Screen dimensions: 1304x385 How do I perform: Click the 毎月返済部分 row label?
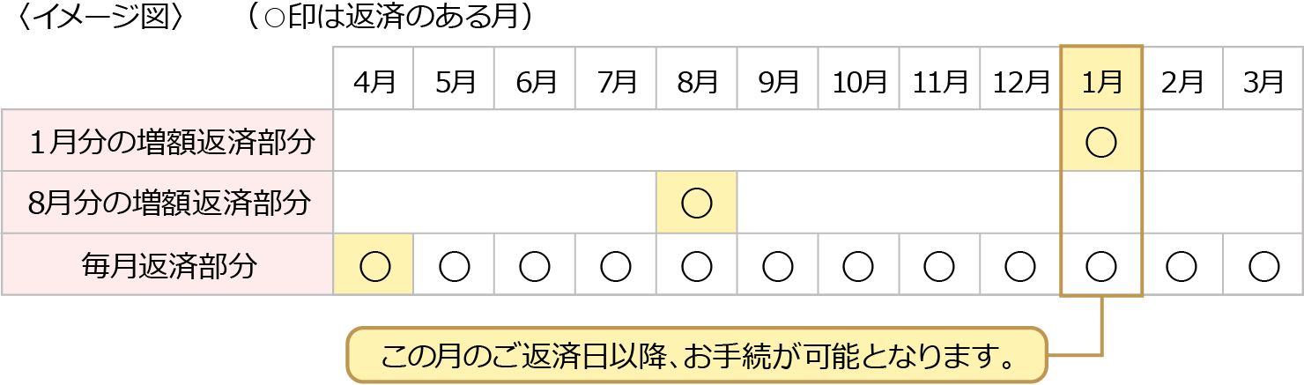(x=169, y=265)
